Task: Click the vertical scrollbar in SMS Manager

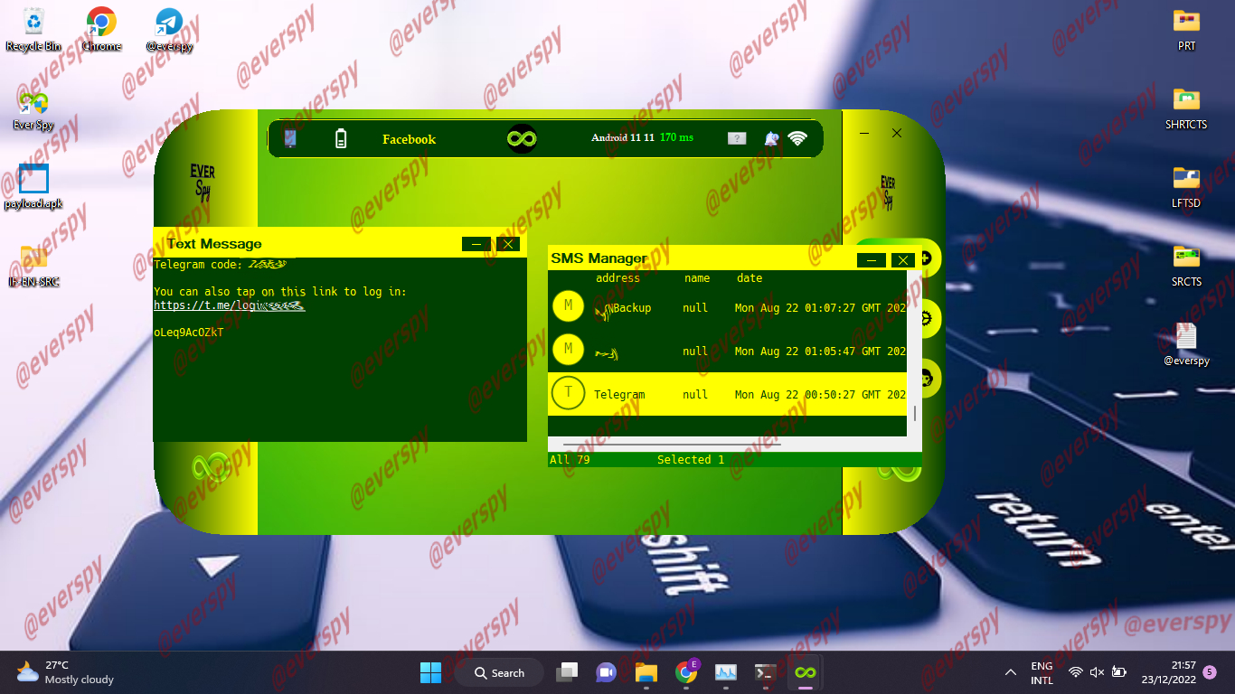Action: click(x=914, y=413)
